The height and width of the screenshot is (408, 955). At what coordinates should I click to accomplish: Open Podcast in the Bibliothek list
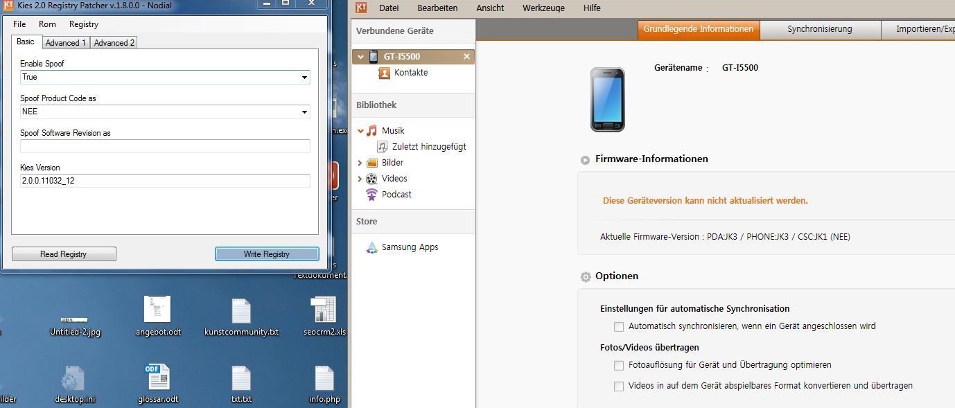(x=396, y=195)
